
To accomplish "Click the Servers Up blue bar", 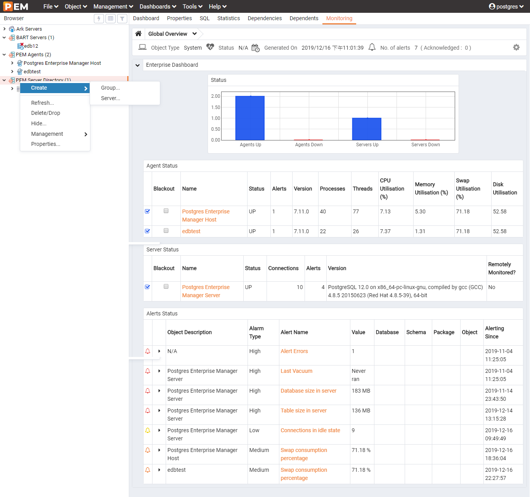I will click(367, 129).
